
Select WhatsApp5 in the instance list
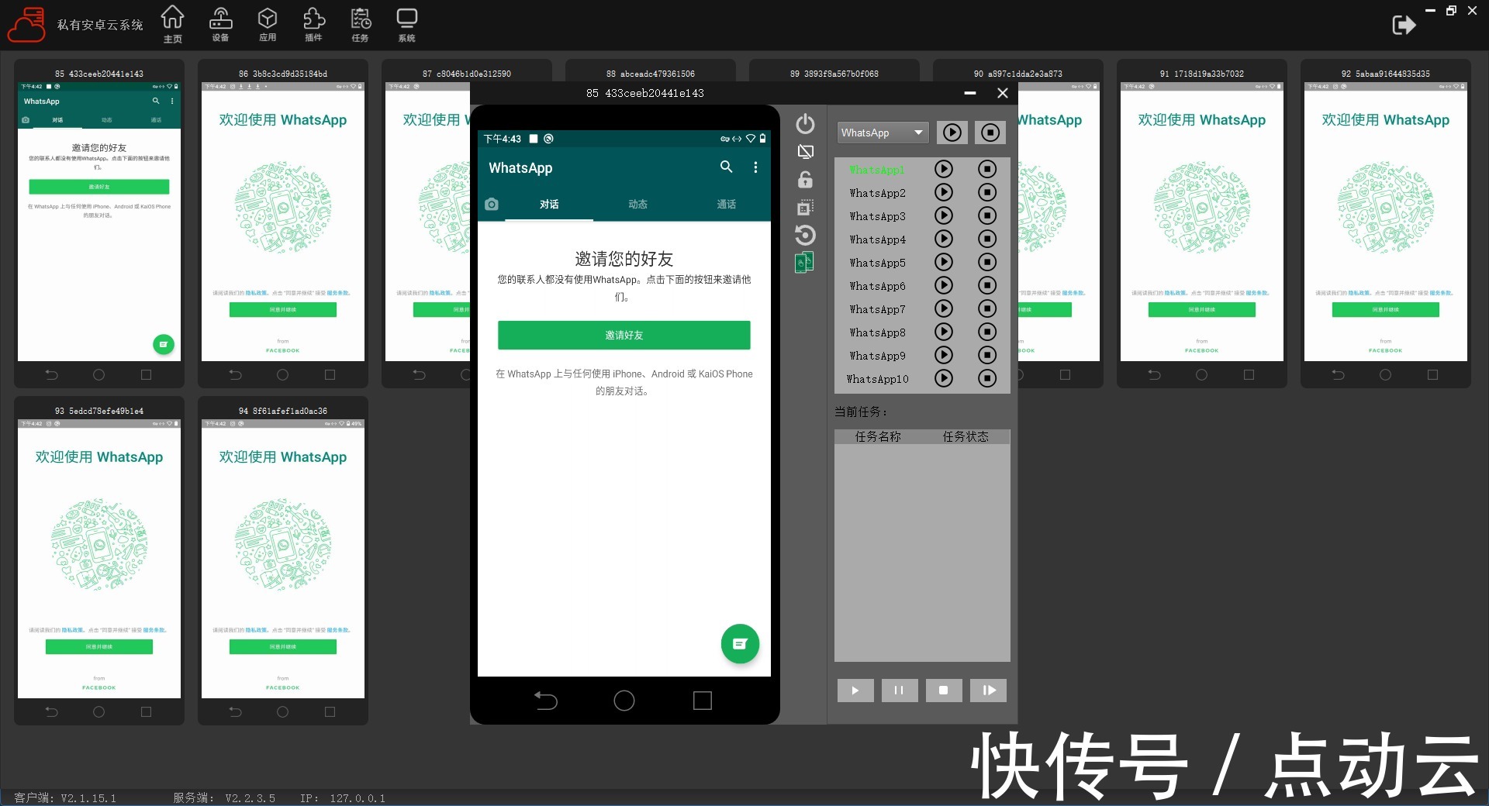click(x=877, y=263)
